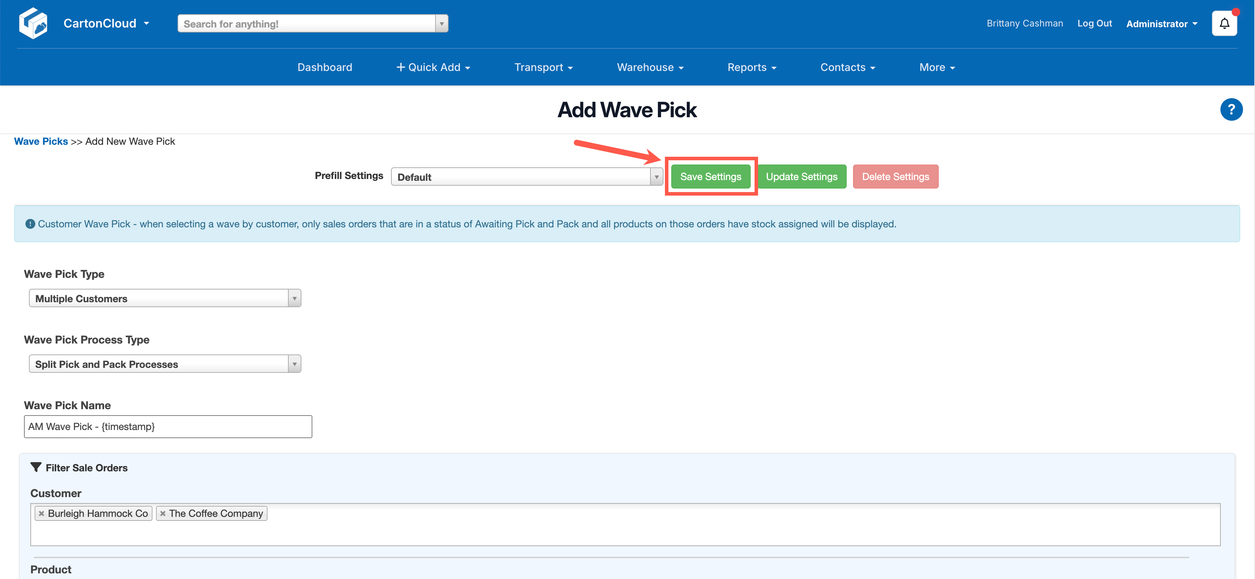1255x579 pixels.
Task: Click the Update Settings button
Action: point(801,177)
